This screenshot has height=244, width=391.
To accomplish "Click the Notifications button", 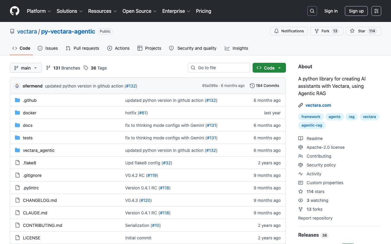I will point(289,31).
